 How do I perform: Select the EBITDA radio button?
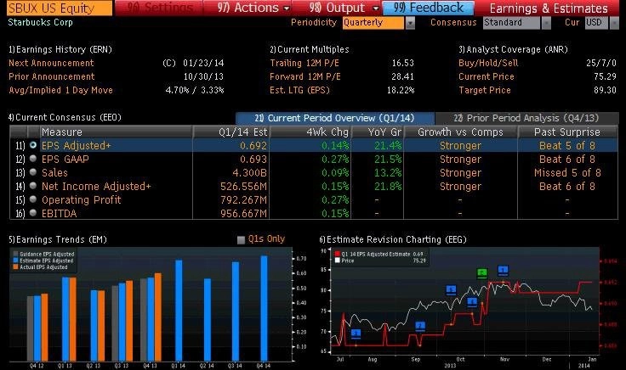click(x=33, y=213)
